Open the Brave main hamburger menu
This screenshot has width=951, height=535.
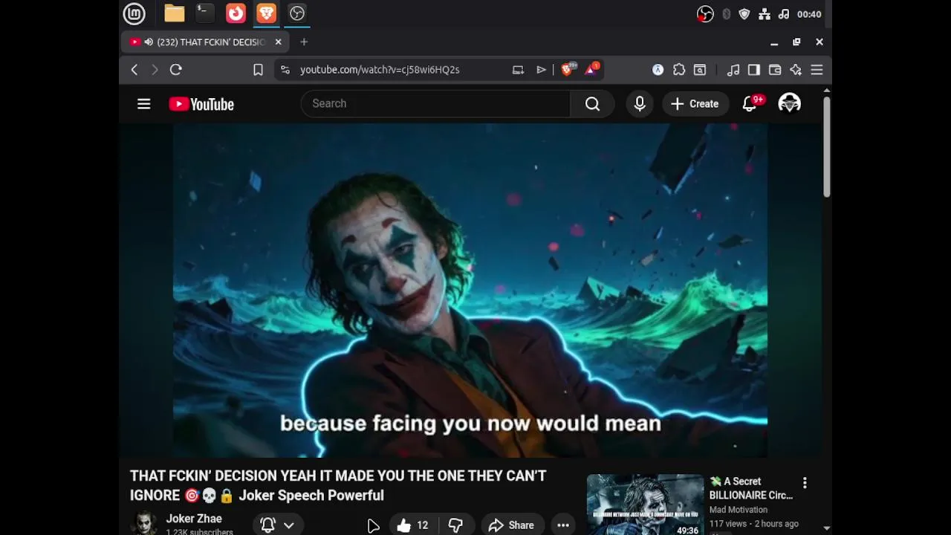pyautogui.click(x=817, y=70)
